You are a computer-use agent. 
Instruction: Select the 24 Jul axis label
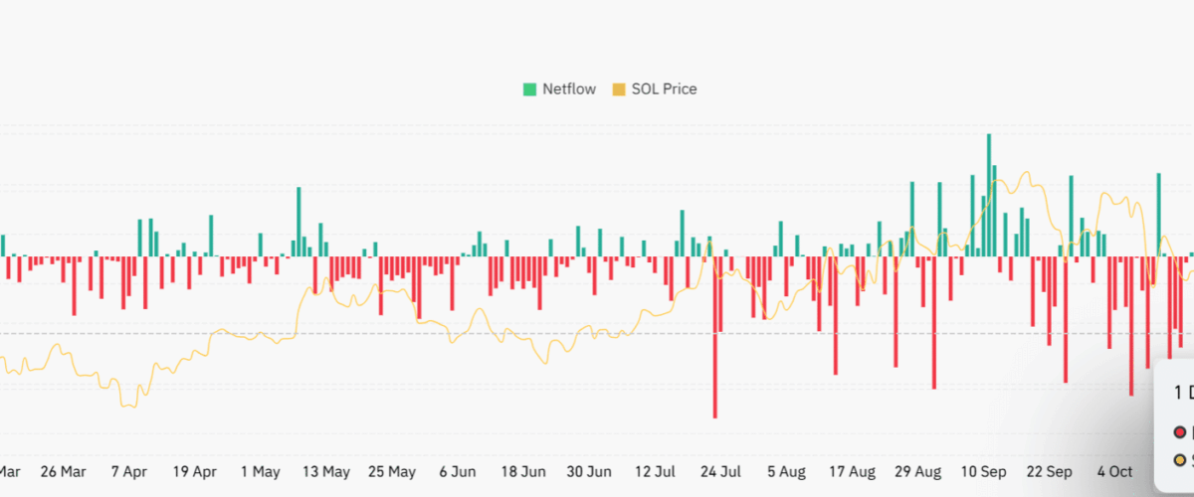[x=718, y=471]
